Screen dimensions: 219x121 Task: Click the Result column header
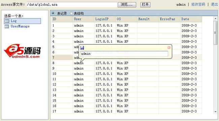148,19
